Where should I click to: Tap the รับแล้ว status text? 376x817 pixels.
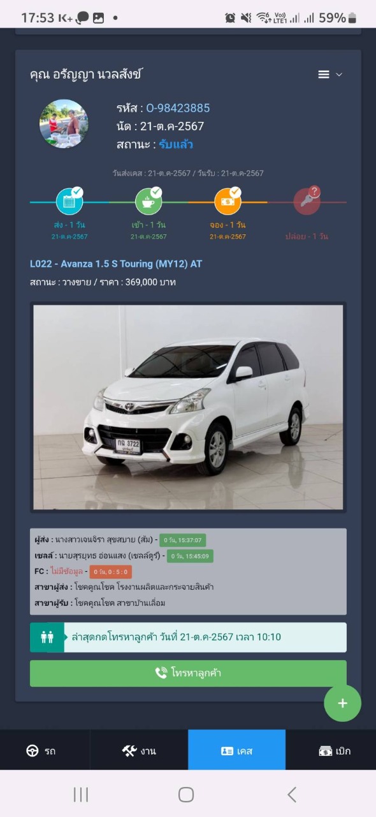pos(176,144)
